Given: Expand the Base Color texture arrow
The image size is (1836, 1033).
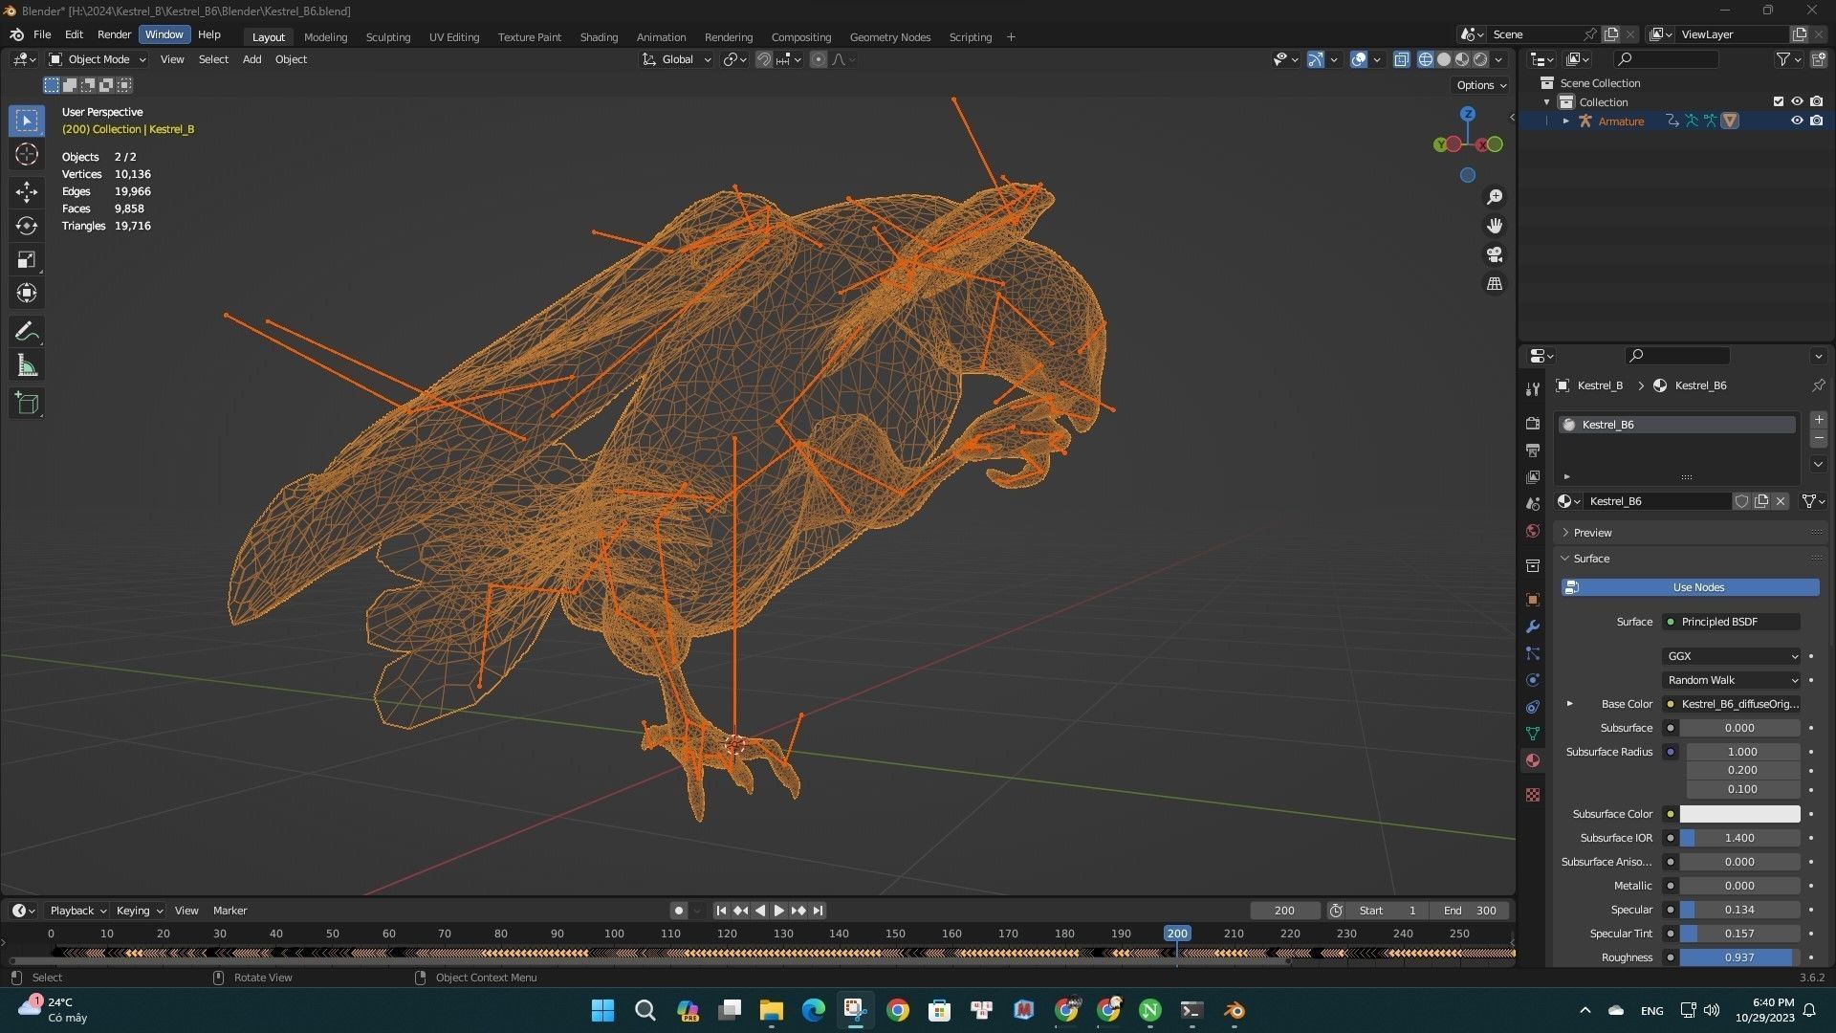Looking at the screenshot, I should tap(1569, 704).
